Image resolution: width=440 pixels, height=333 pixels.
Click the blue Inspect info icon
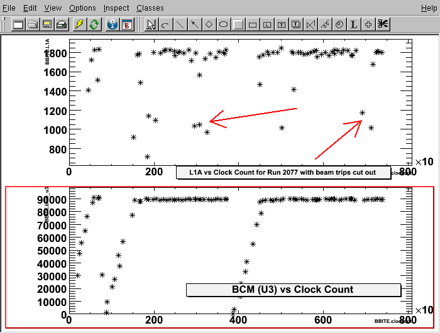[x=113, y=25]
